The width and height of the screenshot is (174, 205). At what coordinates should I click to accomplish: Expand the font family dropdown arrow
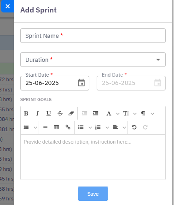[x=118, y=114]
